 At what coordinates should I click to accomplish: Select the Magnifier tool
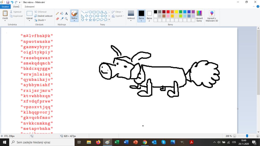pos(66,19)
